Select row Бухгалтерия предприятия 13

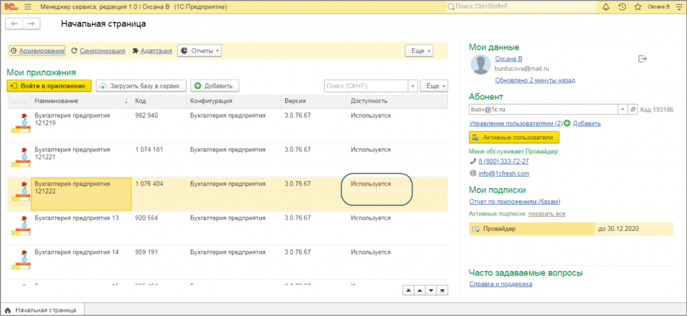tap(76, 218)
